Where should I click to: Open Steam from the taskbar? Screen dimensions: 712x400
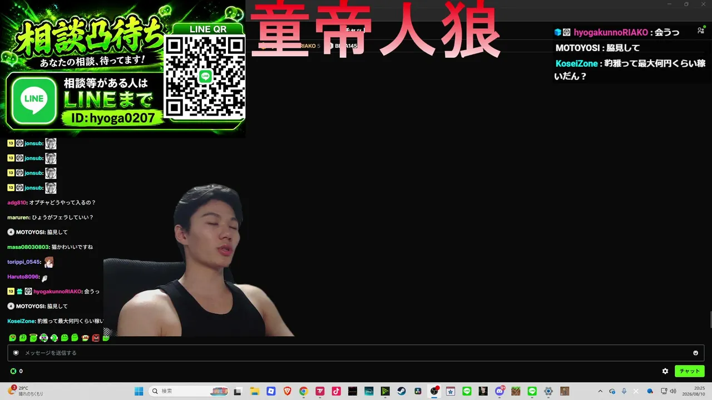[x=401, y=391]
